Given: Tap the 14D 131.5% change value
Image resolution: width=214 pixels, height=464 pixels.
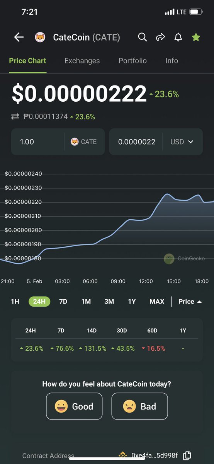Looking at the screenshot, I should point(92,348).
